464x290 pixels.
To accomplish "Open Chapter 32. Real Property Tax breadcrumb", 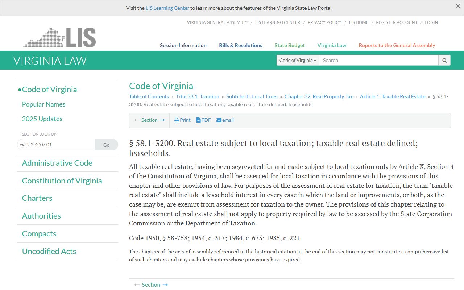I will pos(319,96).
